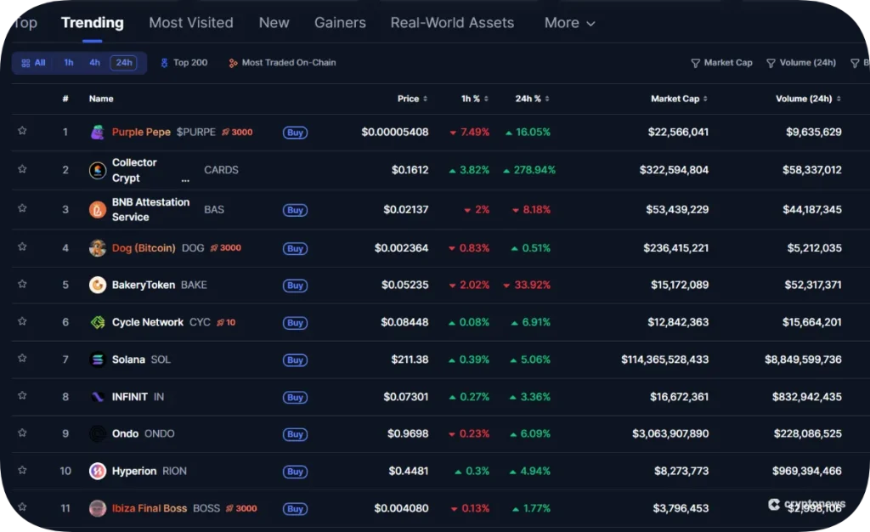Image resolution: width=870 pixels, height=532 pixels.
Task: Click the INFINIT coin logo
Action: point(98,397)
